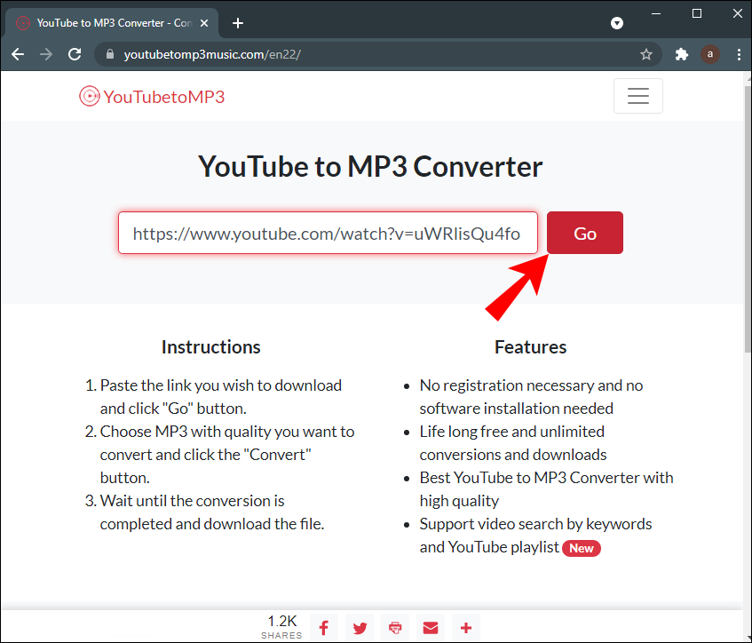The width and height of the screenshot is (752, 643).
Task: Close the browser window
Action: pos(738,13)
